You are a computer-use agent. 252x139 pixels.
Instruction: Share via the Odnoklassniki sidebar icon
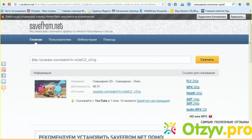coord(3,87)
